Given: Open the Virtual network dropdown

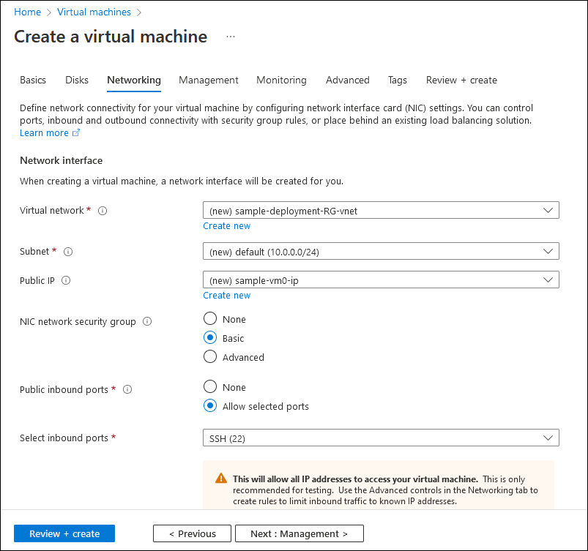Looking at the screenshot, I should [x=380, y=210].
